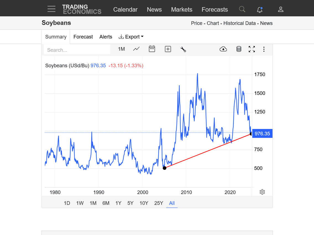314x235 pixels.
Task: Toggle fullscreen chart view
Action: click(252, 49)
